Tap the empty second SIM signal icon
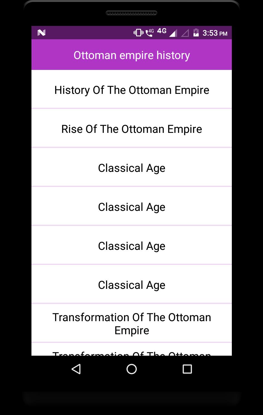The width and height of the screenshot is (263, 415). click(x=185, y=33)
